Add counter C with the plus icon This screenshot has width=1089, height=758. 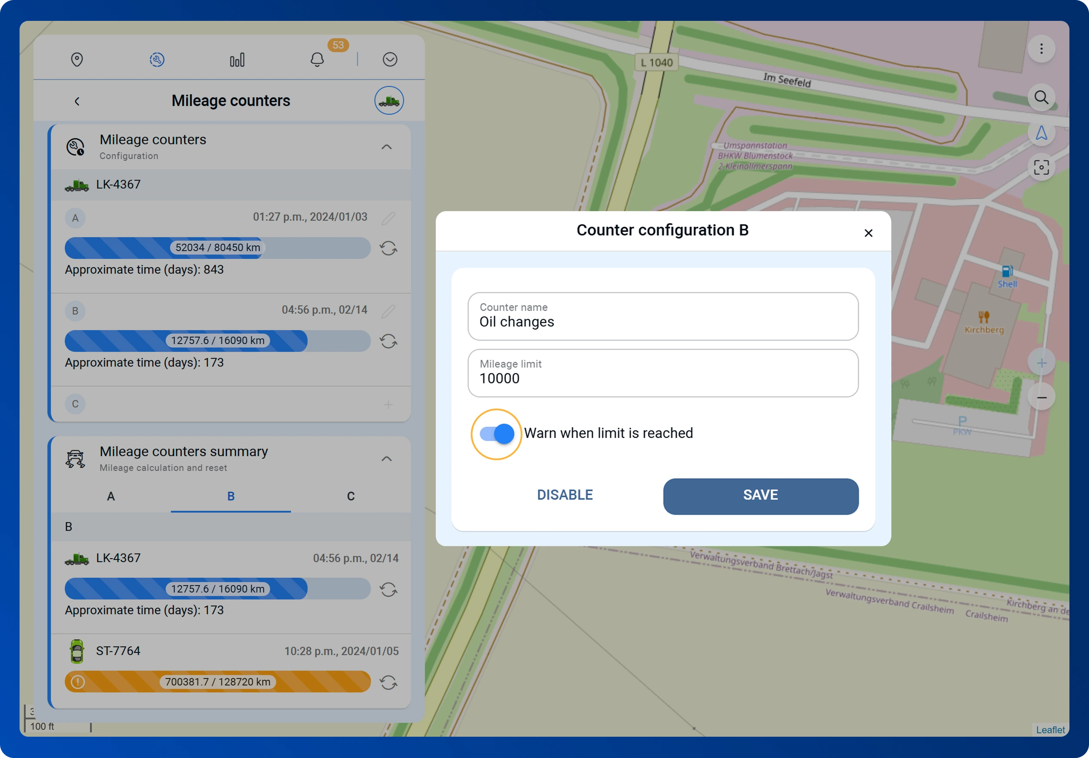tap(388, 404)
